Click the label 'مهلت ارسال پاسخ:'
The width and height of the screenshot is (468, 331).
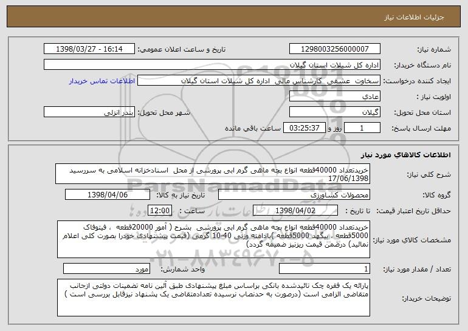[x=421, y=129]
